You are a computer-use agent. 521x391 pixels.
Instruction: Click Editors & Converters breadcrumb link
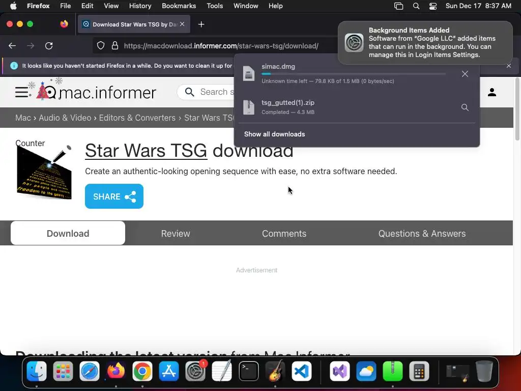[x=137, y=118]
